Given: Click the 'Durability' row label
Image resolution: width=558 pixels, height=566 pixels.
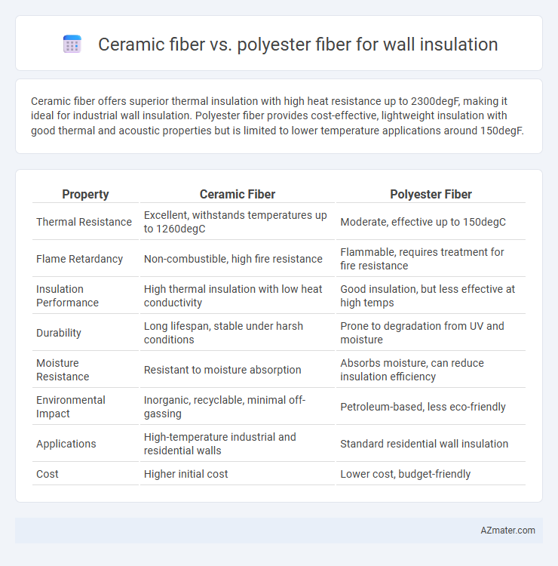Looking at the screenshot, I should (x=58, y=333).
